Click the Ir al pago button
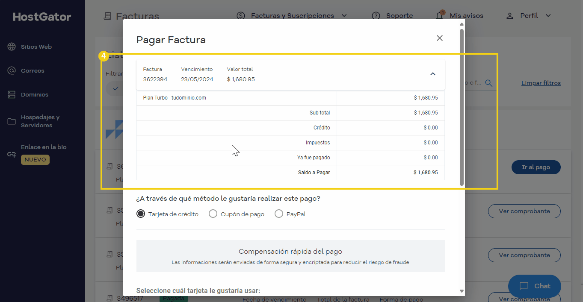 536,167
